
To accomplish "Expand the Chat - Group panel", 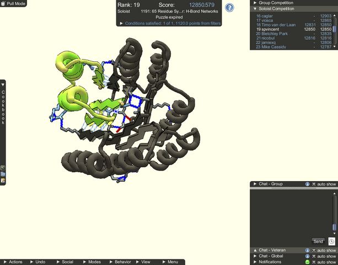I will tap(255, 184).
